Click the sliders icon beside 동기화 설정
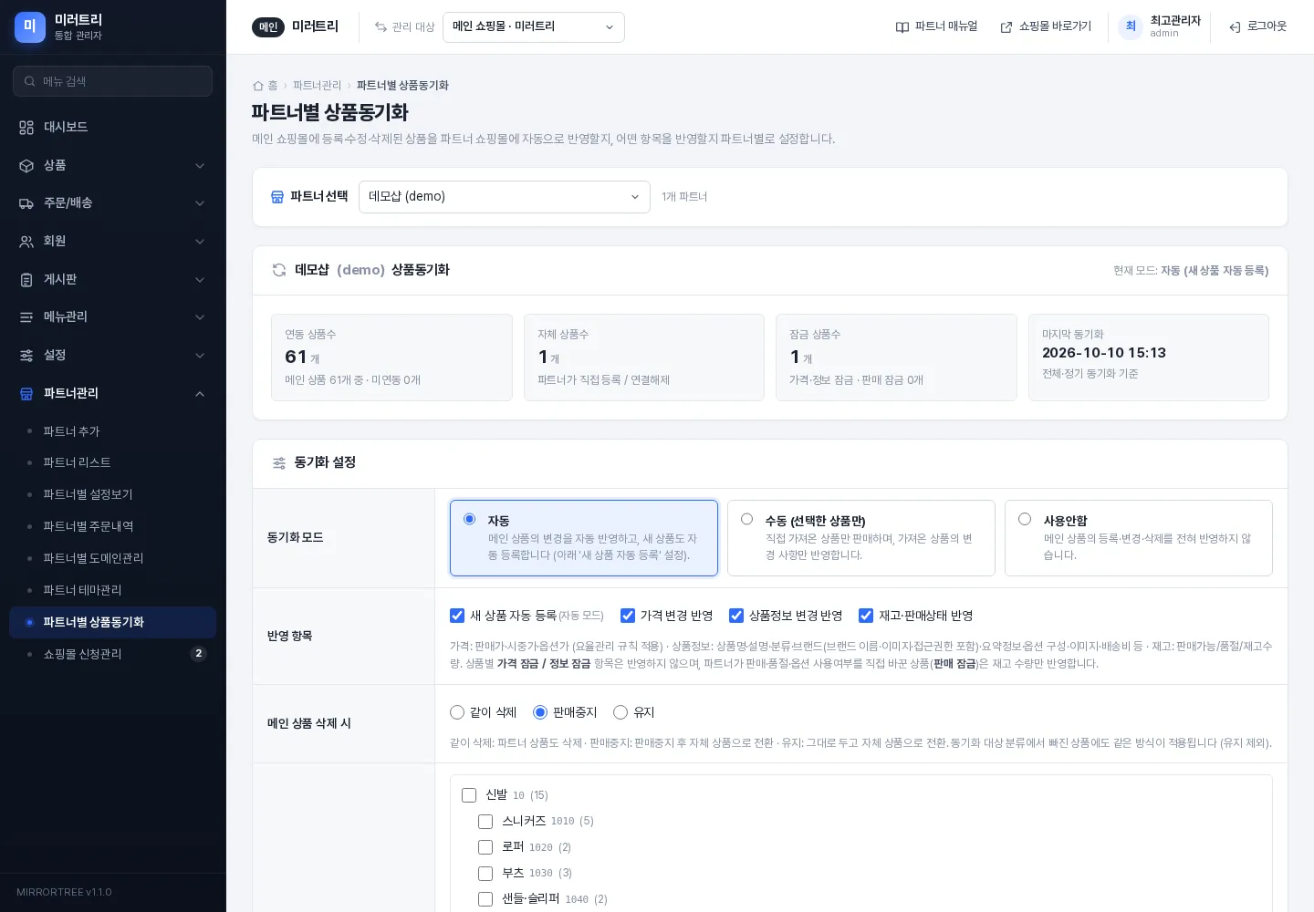Screen dimensions: 1314x912 [279, 463]
